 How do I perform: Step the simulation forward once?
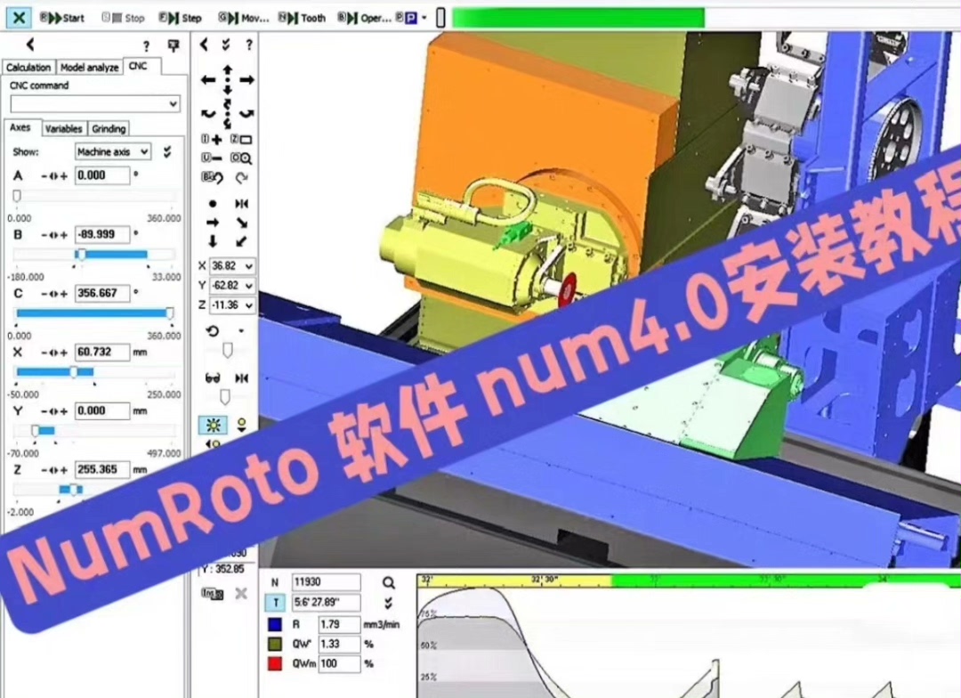[180, 18]
